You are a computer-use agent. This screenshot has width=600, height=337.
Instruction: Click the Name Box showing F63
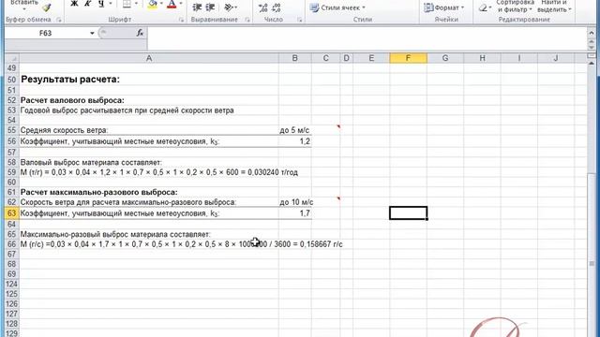point(45,34)
